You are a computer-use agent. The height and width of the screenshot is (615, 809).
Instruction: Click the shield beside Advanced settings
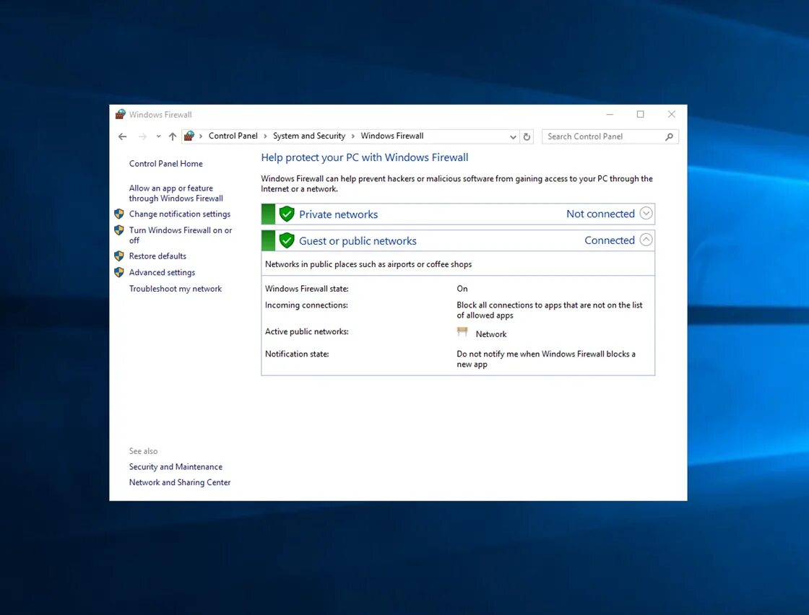(119, 272)
